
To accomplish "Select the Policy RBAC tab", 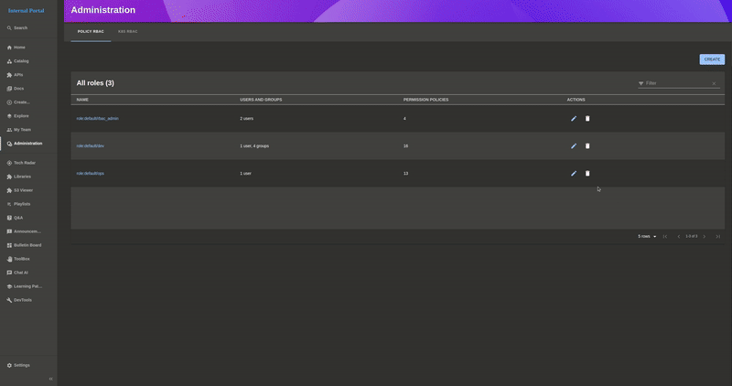I will pos(91,31).
